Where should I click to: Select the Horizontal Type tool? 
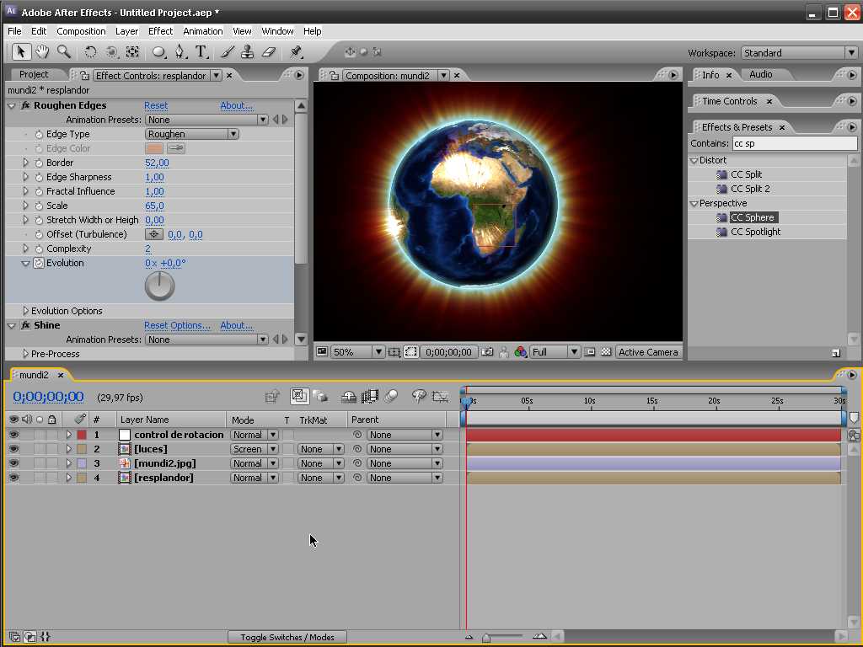[x=201, y=52]
